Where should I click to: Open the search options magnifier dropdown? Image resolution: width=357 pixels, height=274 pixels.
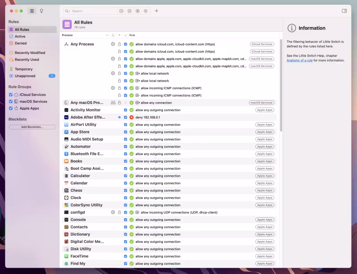point(68,11)
